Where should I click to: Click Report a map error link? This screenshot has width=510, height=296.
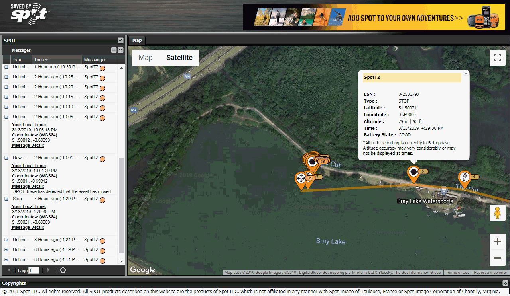[490, 273]
